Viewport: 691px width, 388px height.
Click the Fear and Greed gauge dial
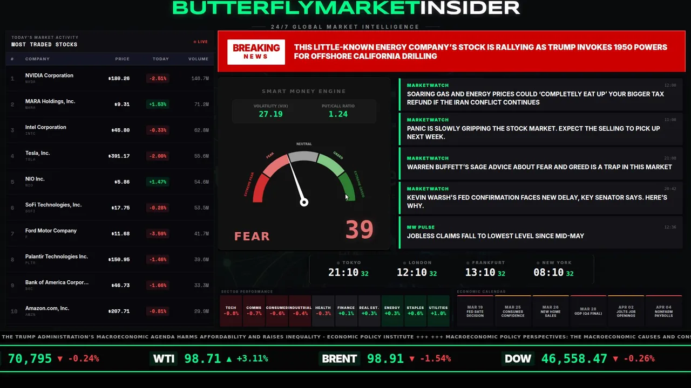click(304, 177)
